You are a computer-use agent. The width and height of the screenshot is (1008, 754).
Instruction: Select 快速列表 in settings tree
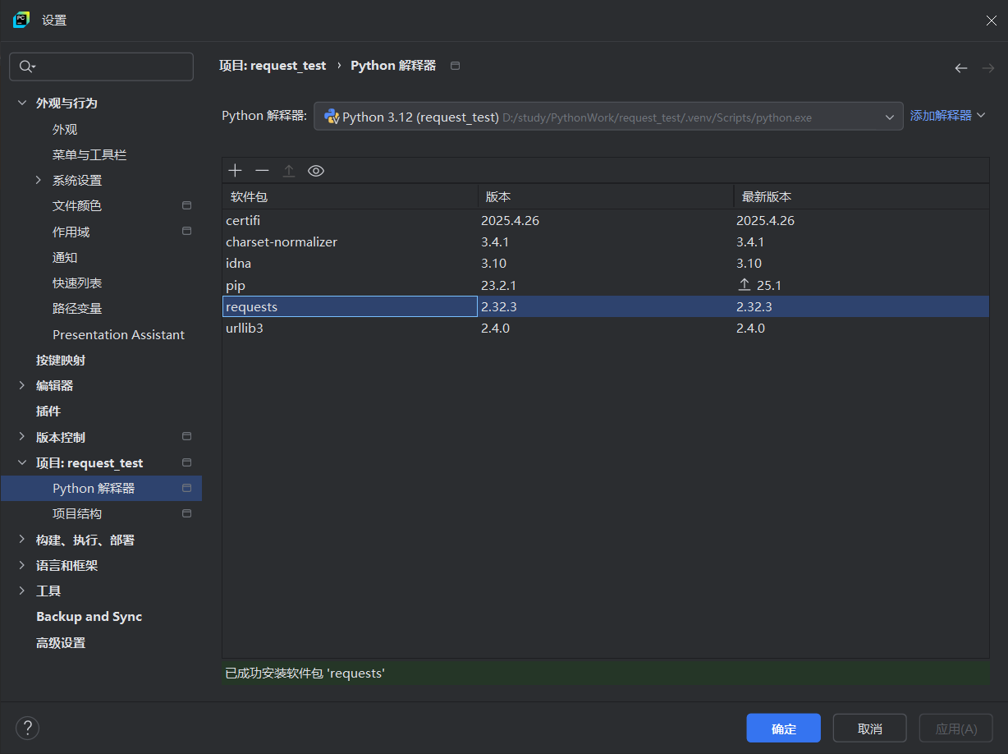pyautogui.click(x=77, y=283)
